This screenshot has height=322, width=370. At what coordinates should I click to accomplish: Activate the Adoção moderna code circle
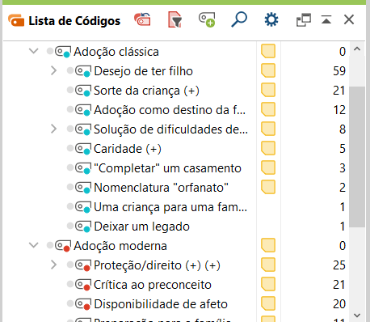50,245
